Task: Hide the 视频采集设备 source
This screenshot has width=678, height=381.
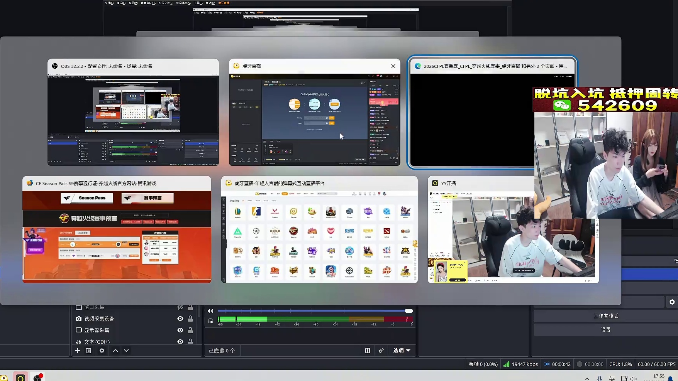Action: (180, 319)
